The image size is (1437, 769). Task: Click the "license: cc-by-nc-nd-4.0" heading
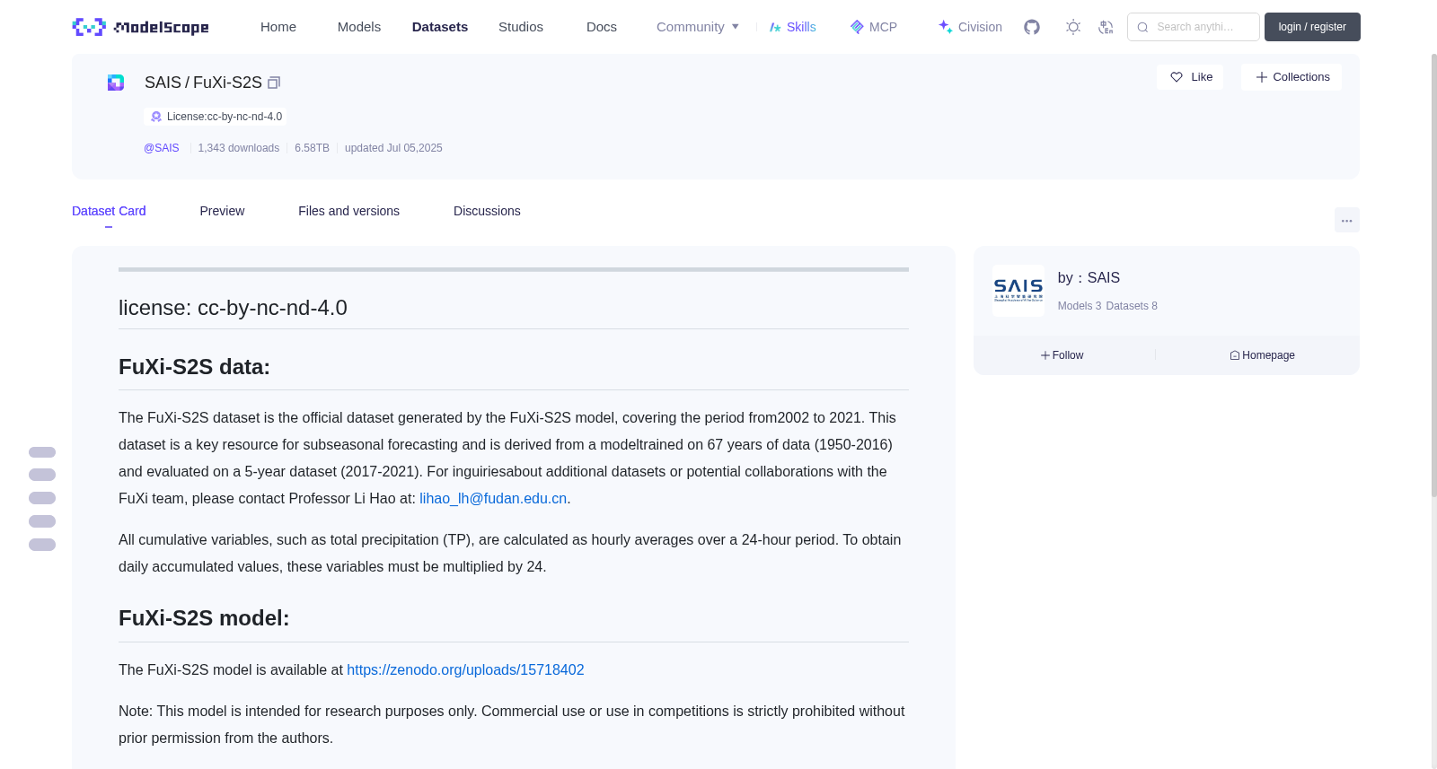tap(233, 308)
